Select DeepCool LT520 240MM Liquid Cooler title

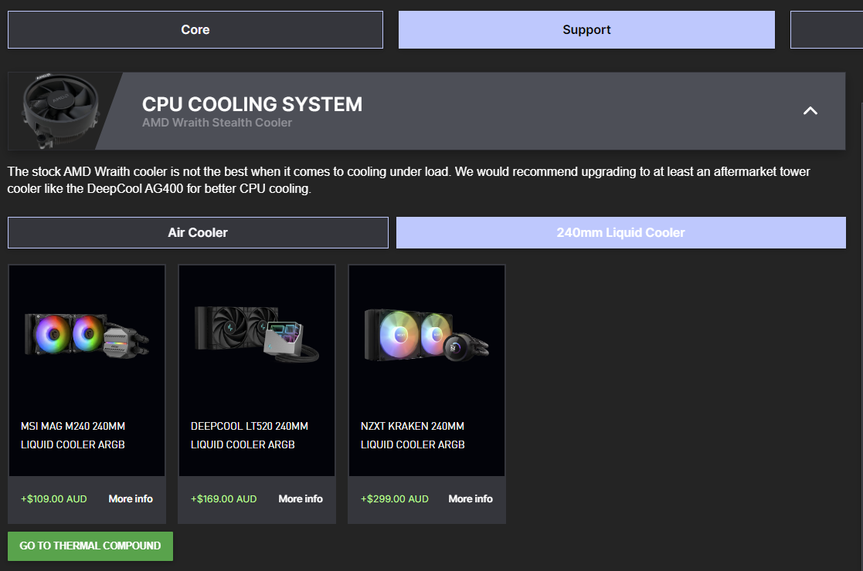click(250, 435)
